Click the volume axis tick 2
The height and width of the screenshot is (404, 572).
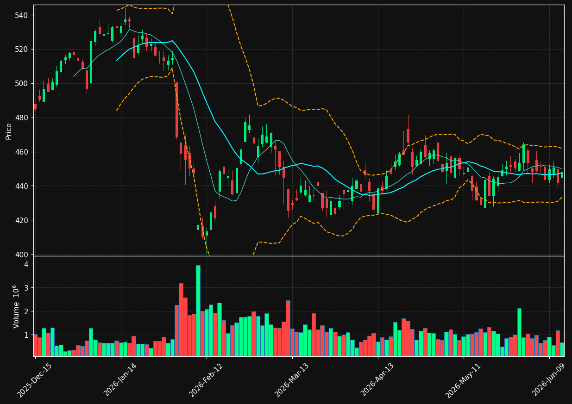point(26,312)
